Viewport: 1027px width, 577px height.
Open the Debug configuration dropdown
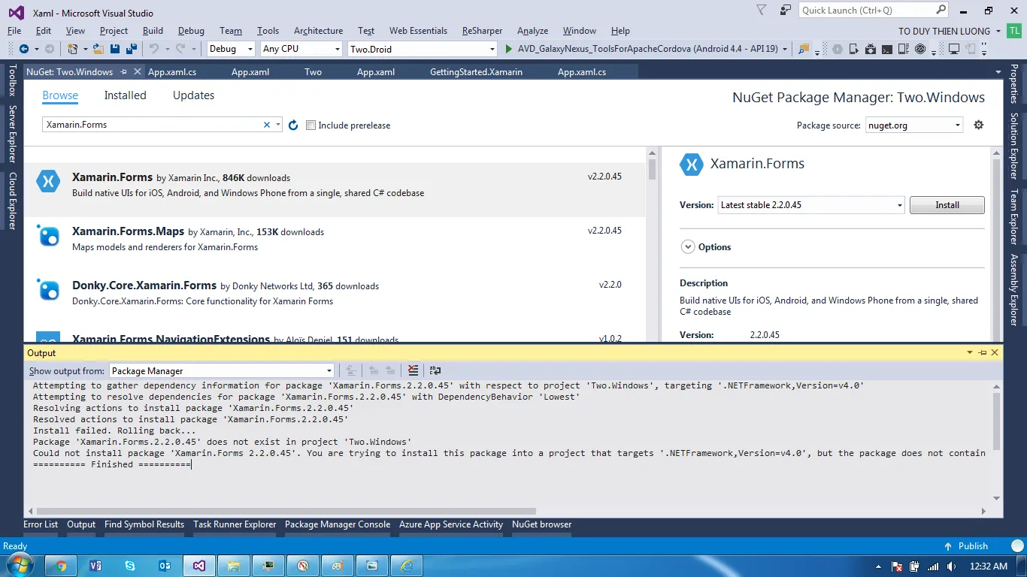tap(231, 49)
